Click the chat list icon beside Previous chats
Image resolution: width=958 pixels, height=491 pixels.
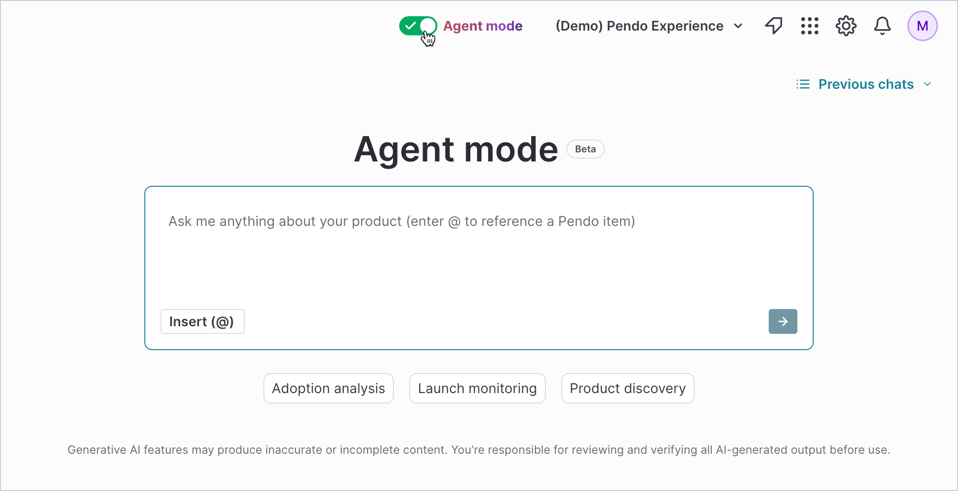pos(803,84)
